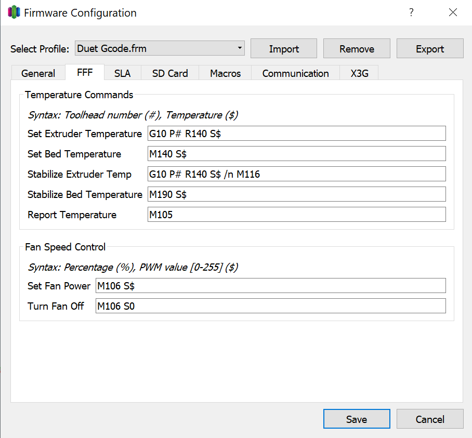Click the Stabilize Bed Temperature label
Image resolution: width=472 pixels, height=438 pixels.
click(85, 194)
